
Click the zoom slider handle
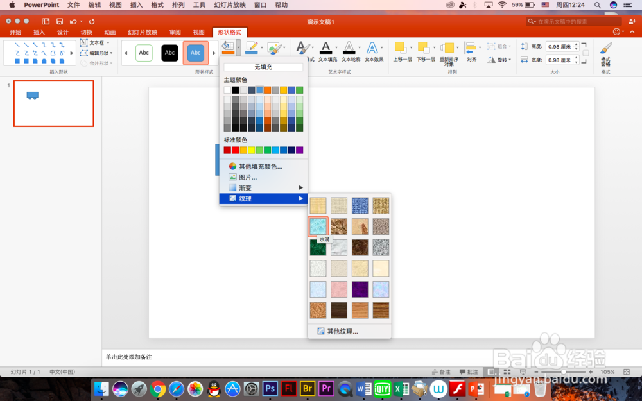[x=564, y=372]
